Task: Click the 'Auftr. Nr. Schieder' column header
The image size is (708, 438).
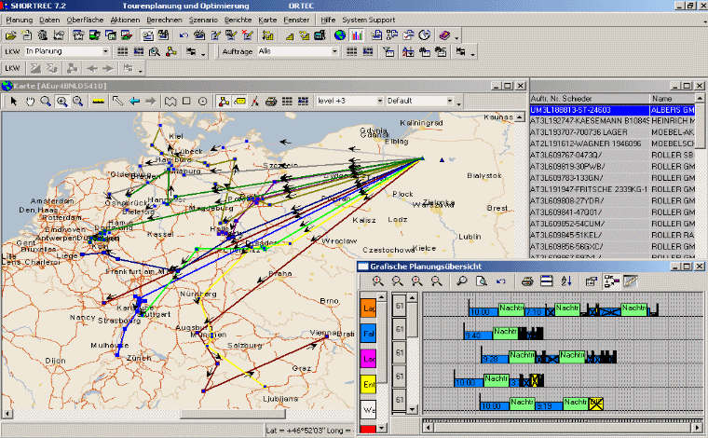Action: point(589,99)
